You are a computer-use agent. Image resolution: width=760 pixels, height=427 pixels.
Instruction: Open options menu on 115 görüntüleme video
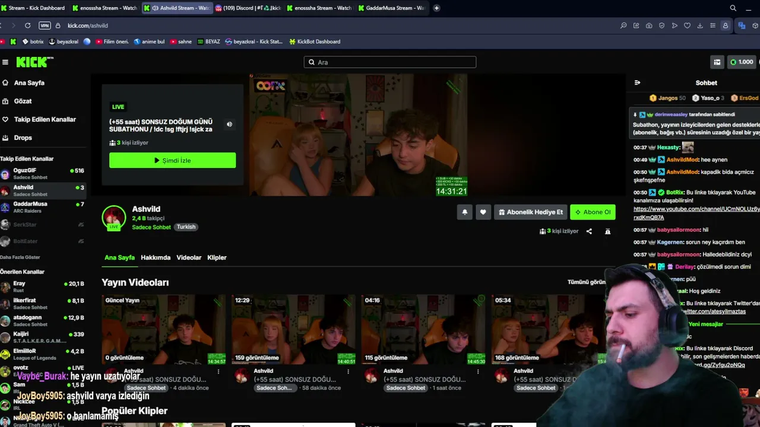pos(478,372)
